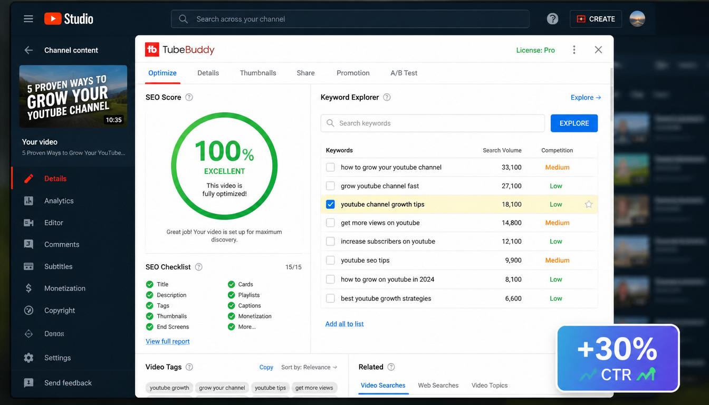Click the Send feedback icon
The image size is (709, 405).
pos(29,383)
